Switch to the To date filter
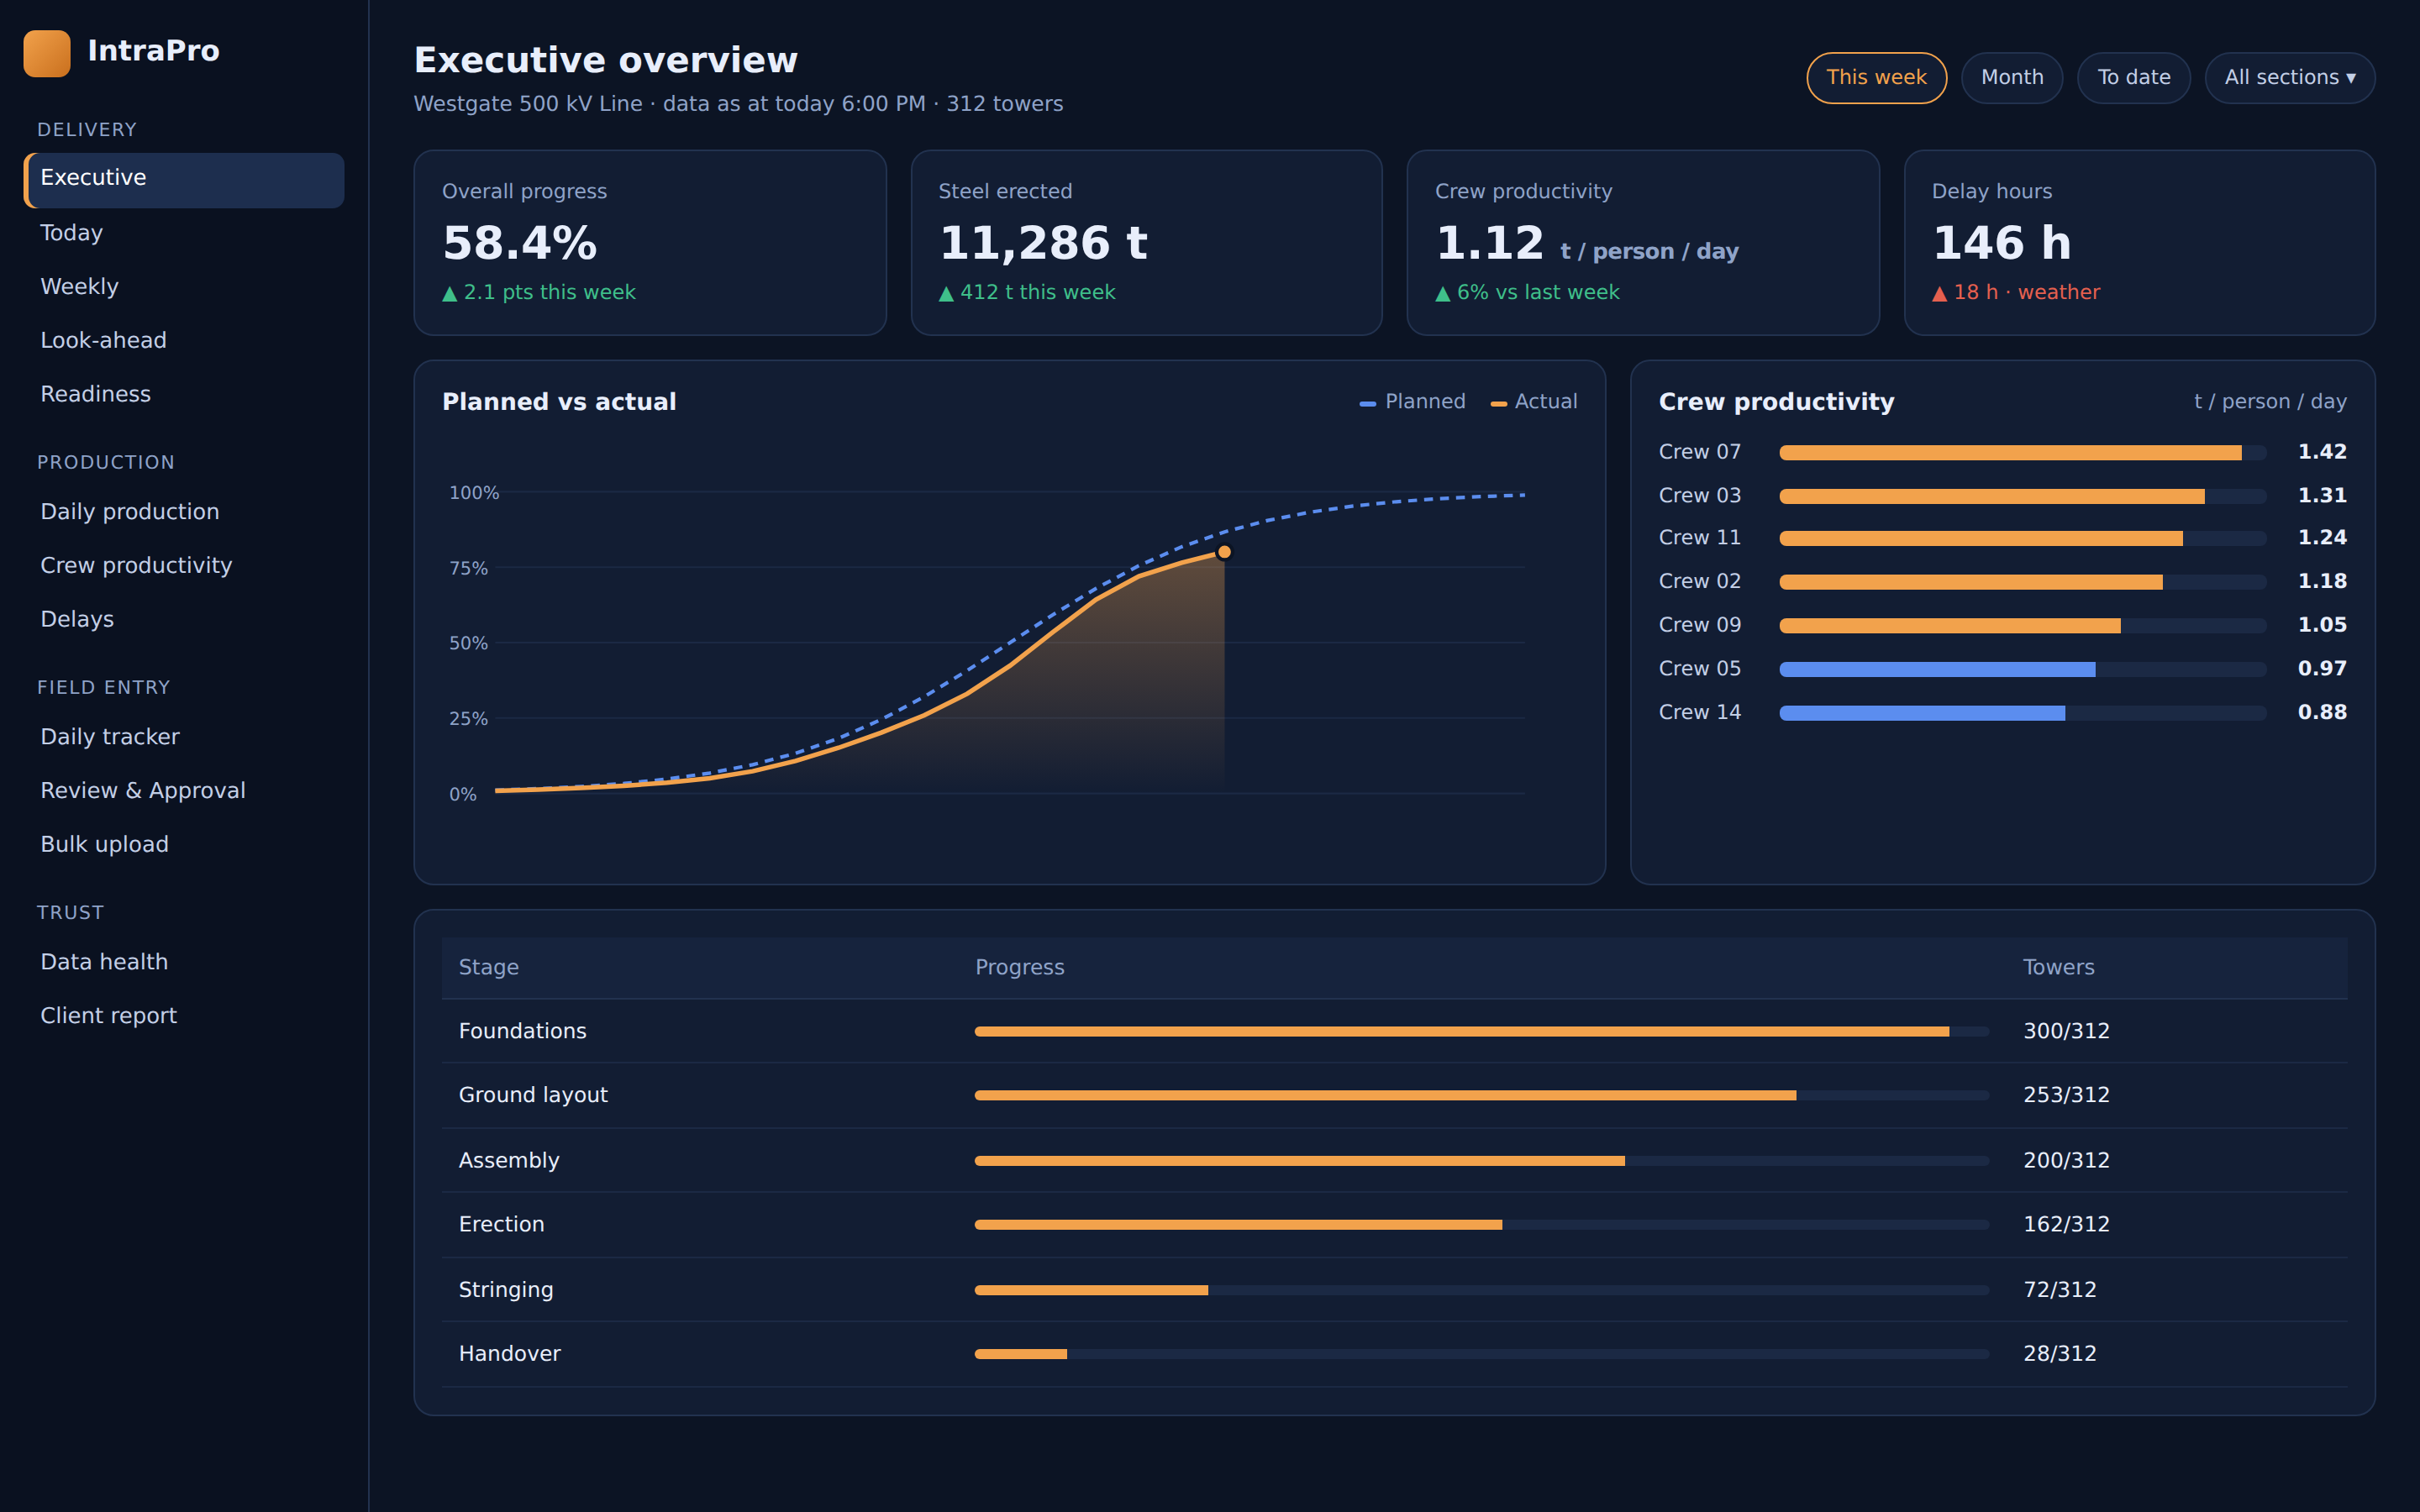Screen dimensions: 2420x1512 (2133, 77)
